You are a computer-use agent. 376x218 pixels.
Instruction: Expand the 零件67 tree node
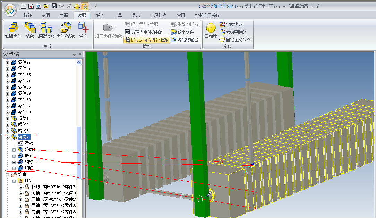[x=7, y=106]
